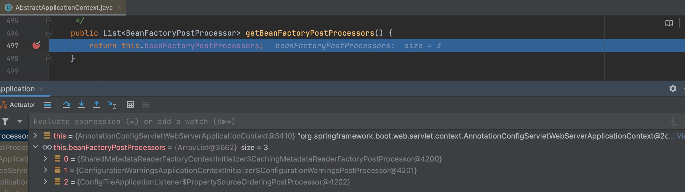Screen dimensions: 685x192
Task: Select the AbstractApplicationContext.java editor tab
Action: click(x=64, y=7)
